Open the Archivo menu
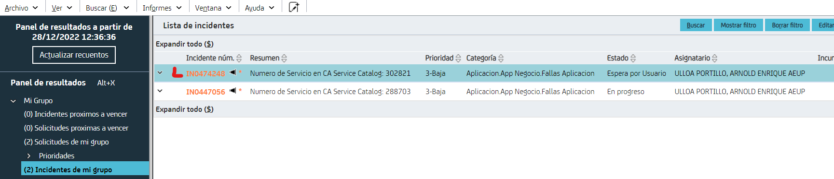 pos(21,8)
